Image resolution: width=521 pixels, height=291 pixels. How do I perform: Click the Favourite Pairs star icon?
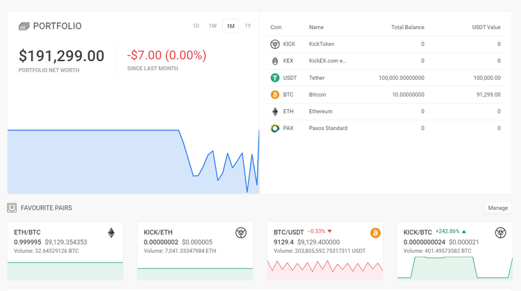pos(12,208)
